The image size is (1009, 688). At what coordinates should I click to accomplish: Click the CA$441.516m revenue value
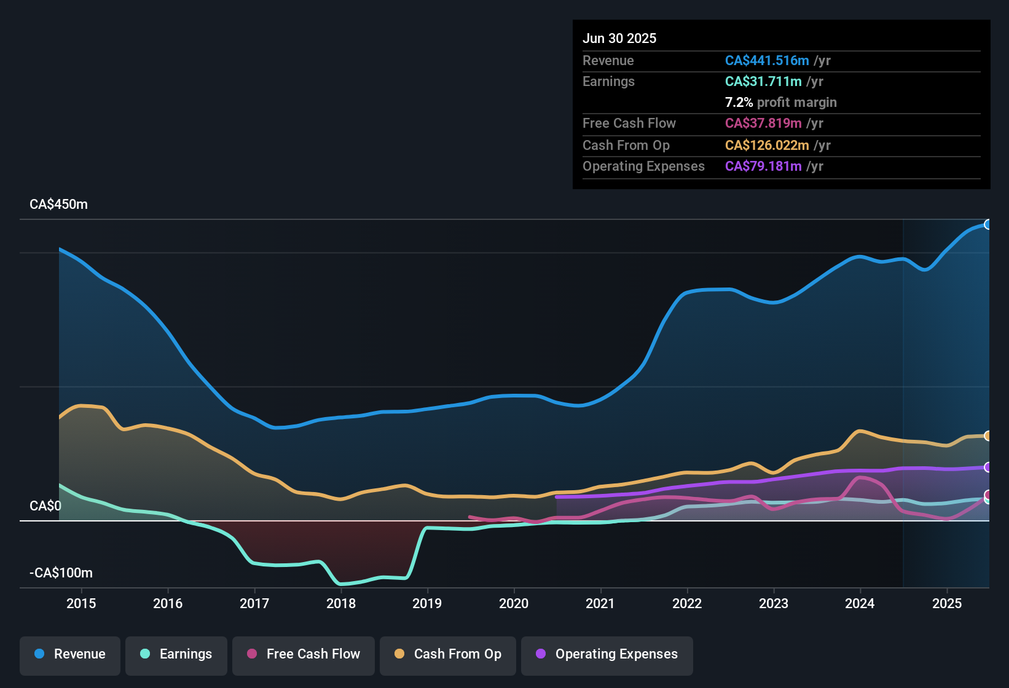[x=767, y=60]
